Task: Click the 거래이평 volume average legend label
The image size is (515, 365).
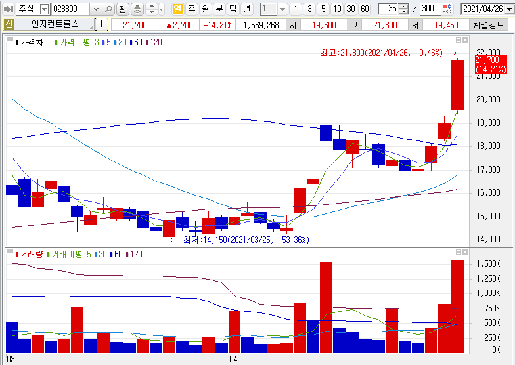Action: click(66, 254)
